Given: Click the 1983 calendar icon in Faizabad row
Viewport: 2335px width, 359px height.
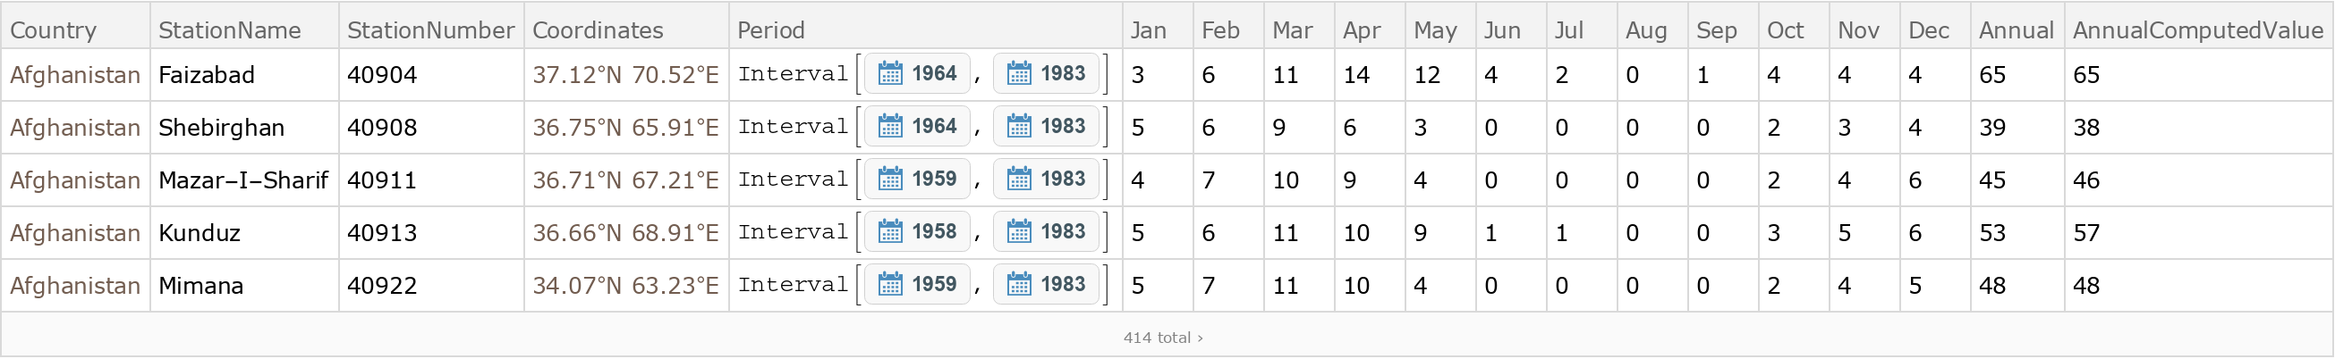Looking at the screenshot, I should 1019,74.
